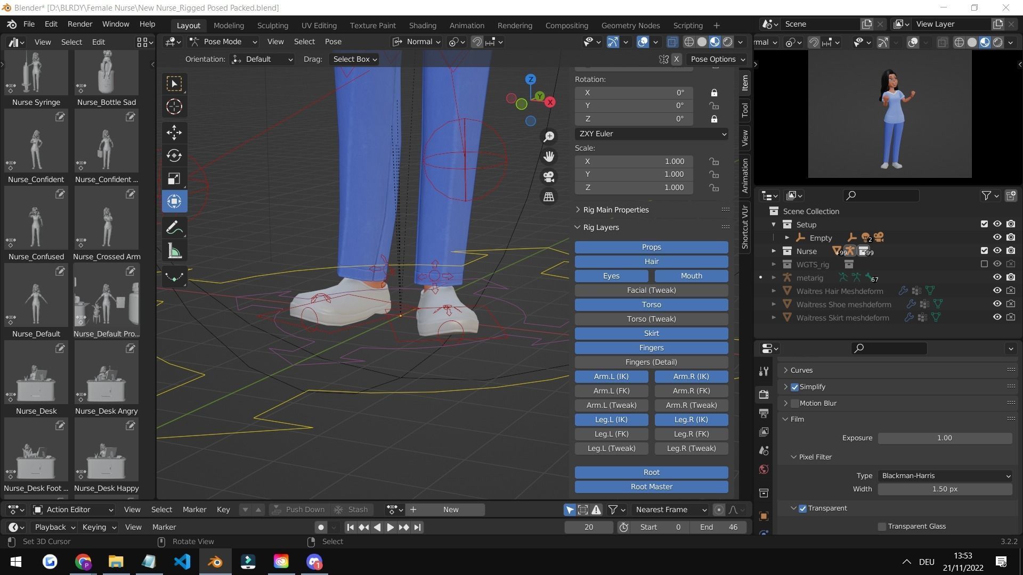
Task: Switch to wireframe viewport shading
Action: tap(689, 42)
